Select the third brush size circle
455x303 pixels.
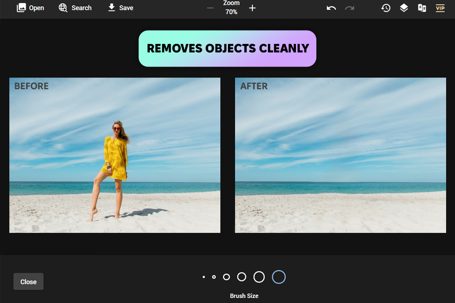pos(226,277)
